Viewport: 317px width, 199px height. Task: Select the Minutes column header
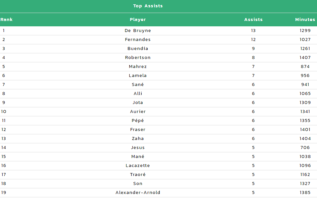305,20
